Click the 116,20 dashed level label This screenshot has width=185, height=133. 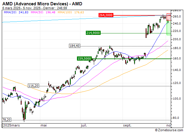[33, 86]
